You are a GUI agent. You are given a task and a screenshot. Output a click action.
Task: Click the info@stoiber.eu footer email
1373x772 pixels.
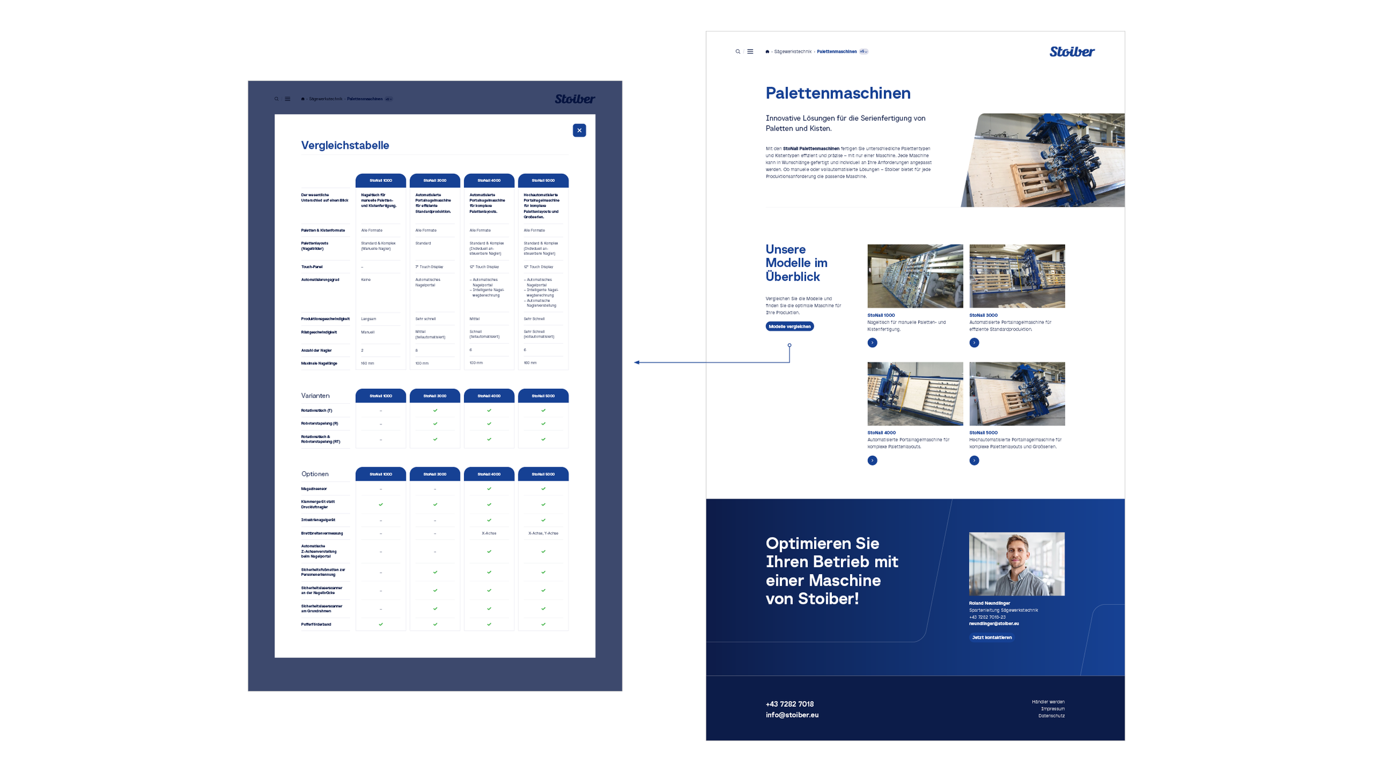[792, 715]
